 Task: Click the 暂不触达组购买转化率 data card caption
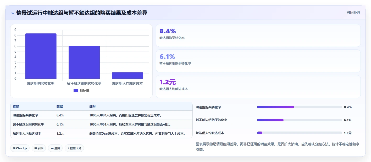(x=175, y=64)
